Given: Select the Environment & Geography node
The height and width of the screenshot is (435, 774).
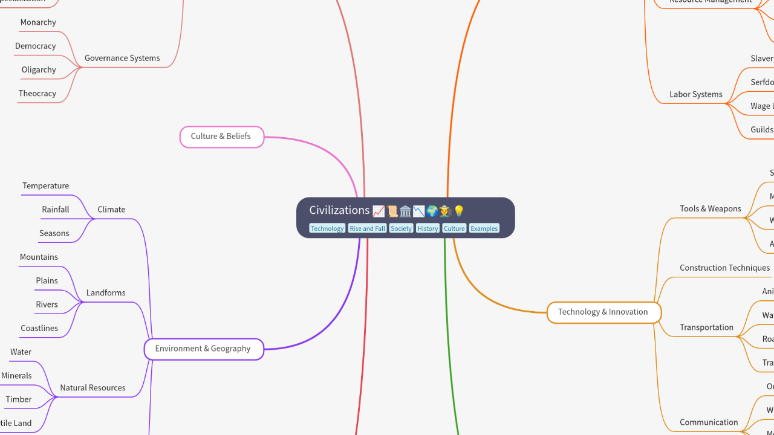Looking at the screenshot, I should [x=204, y=349].
